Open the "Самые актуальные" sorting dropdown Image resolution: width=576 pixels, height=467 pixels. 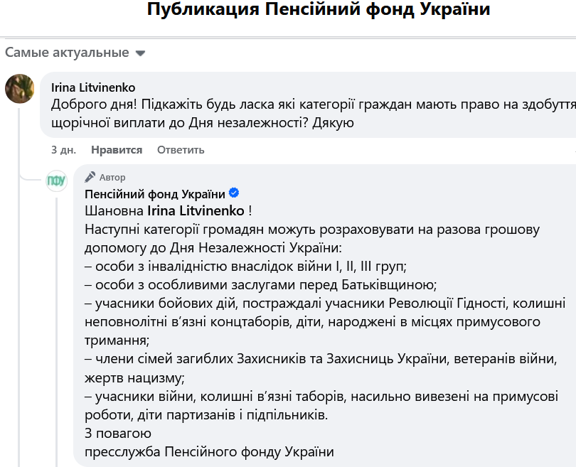[68, 52]
